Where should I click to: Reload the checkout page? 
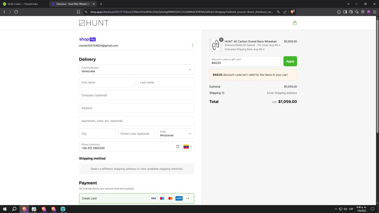click(16, 12)
